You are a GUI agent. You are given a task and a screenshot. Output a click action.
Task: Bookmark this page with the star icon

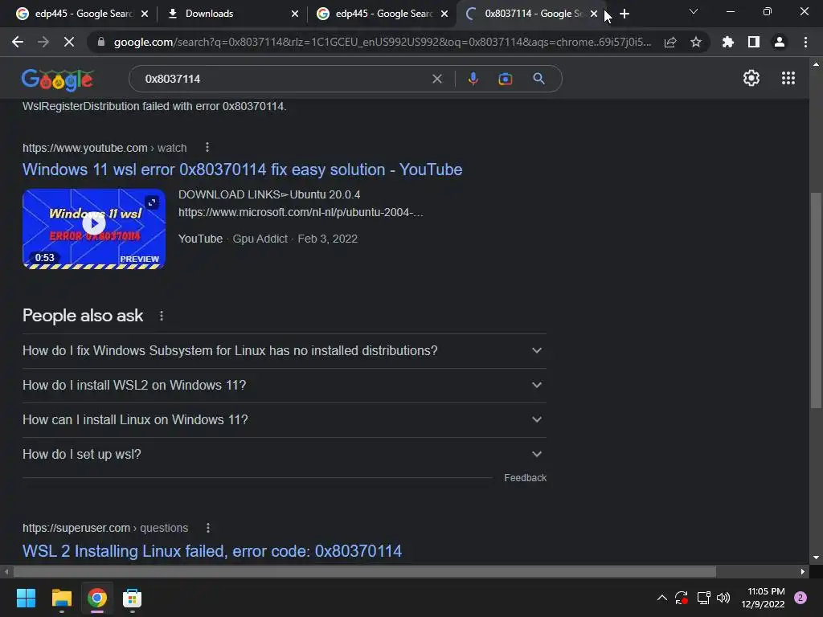pyautogui.click(x=696, y=42)
